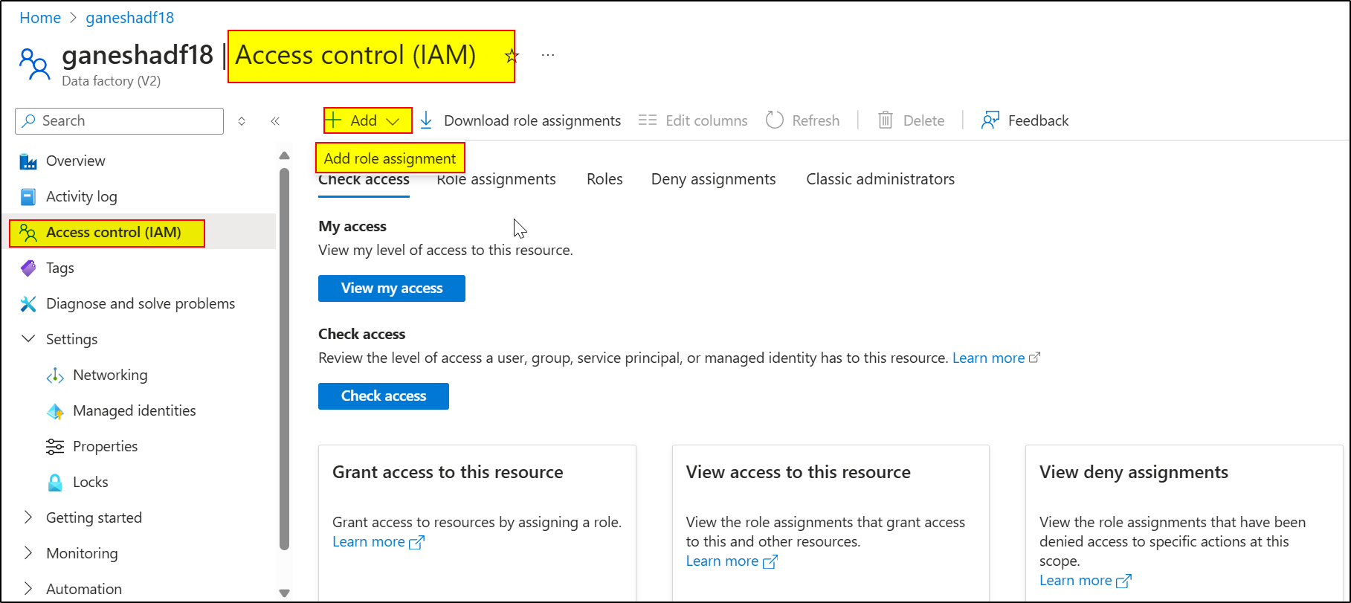Collapse the Settings section
Screen dimensions: 1351x603
click(x=28, y=339)
